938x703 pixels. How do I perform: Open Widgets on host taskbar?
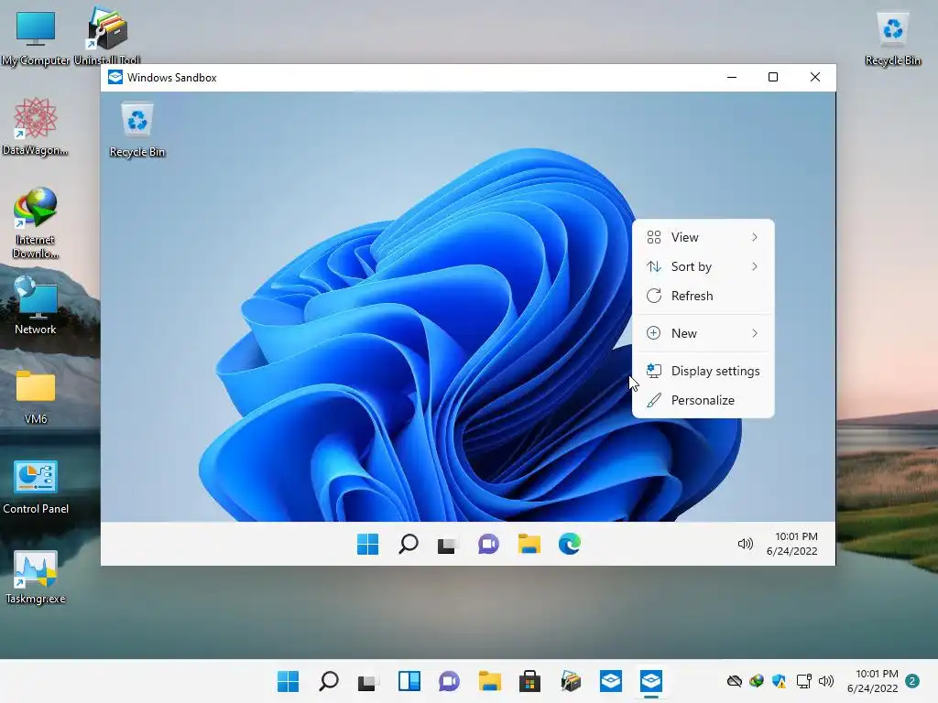click(x=409, y=681)
